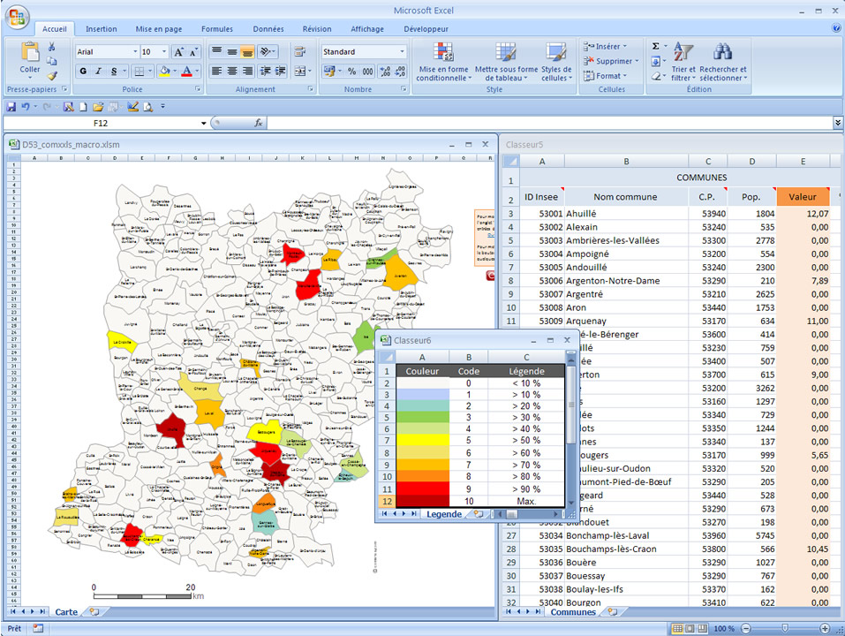
Task: Align text right
Action: point(247,71)
